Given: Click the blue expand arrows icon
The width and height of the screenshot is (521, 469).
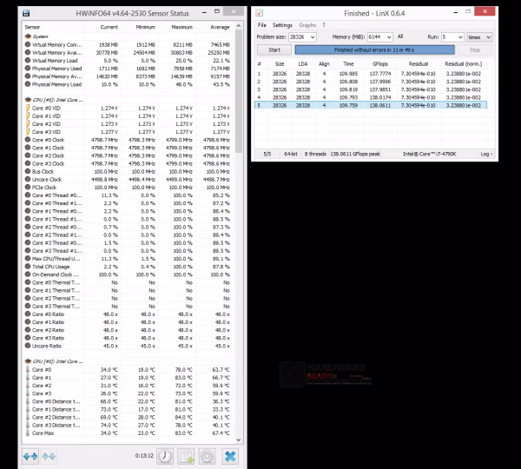Looking at the screenshot, I should [x=30, y=456].
